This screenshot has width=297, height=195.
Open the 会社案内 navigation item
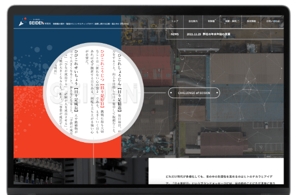pos(193,21)
